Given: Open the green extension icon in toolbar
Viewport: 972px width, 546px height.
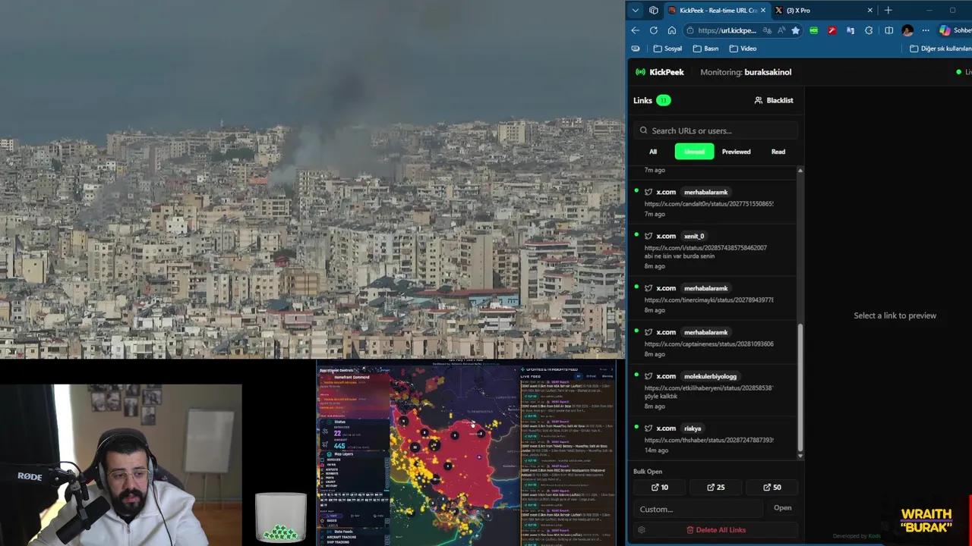Looking at the screenshot, I should (814, 30).
